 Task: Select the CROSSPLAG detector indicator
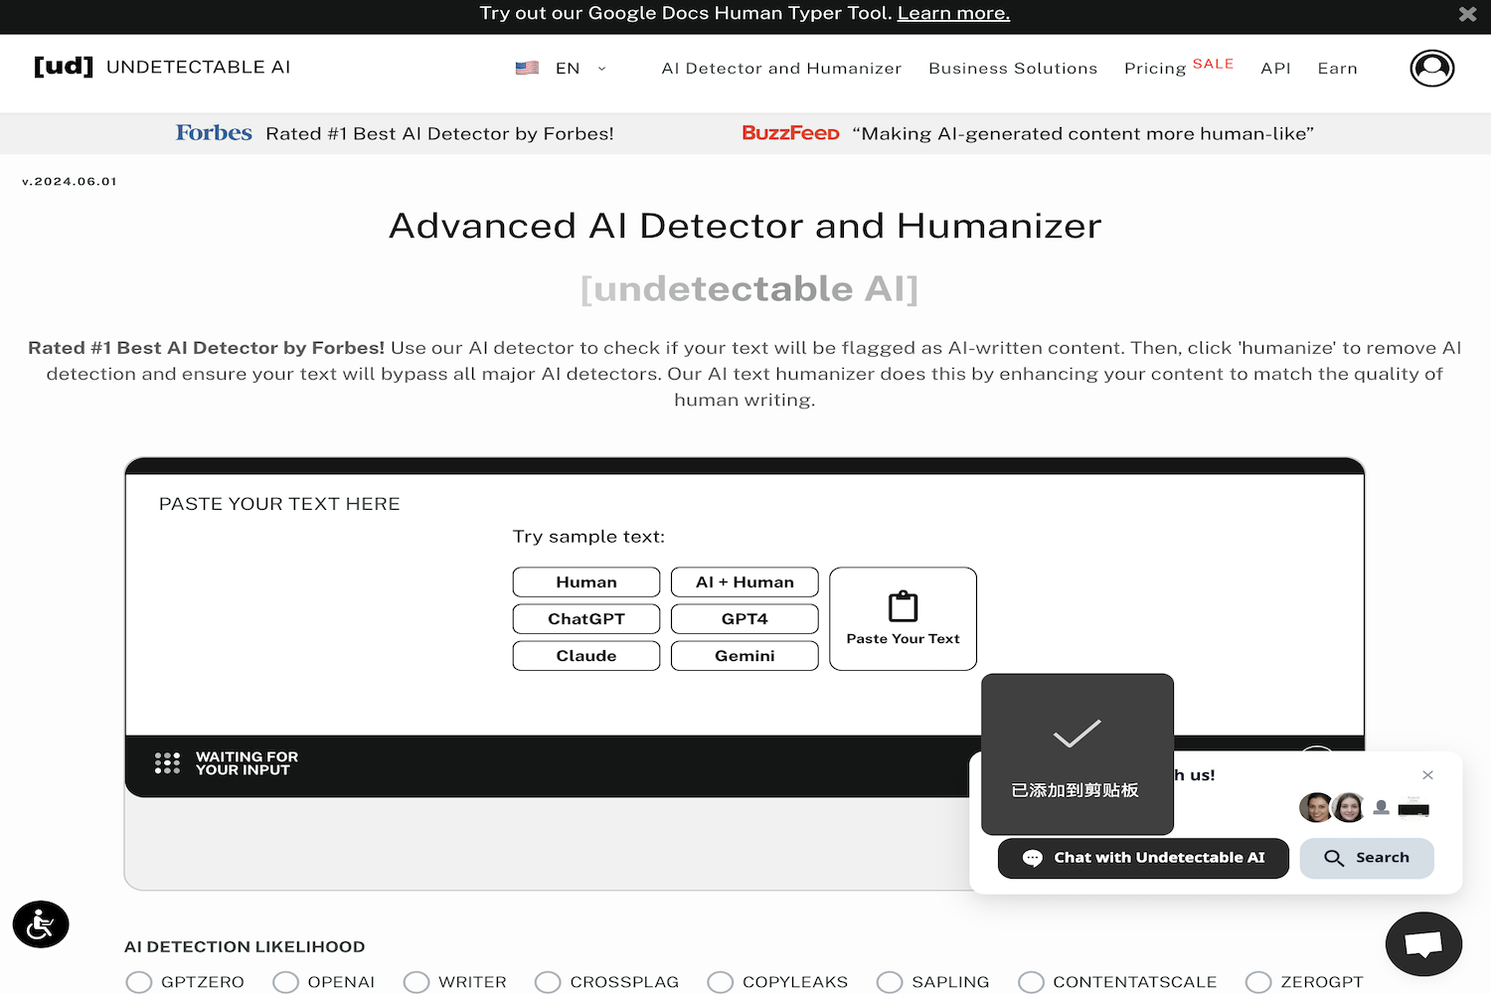pyautogui.click(x=548, y=982)
